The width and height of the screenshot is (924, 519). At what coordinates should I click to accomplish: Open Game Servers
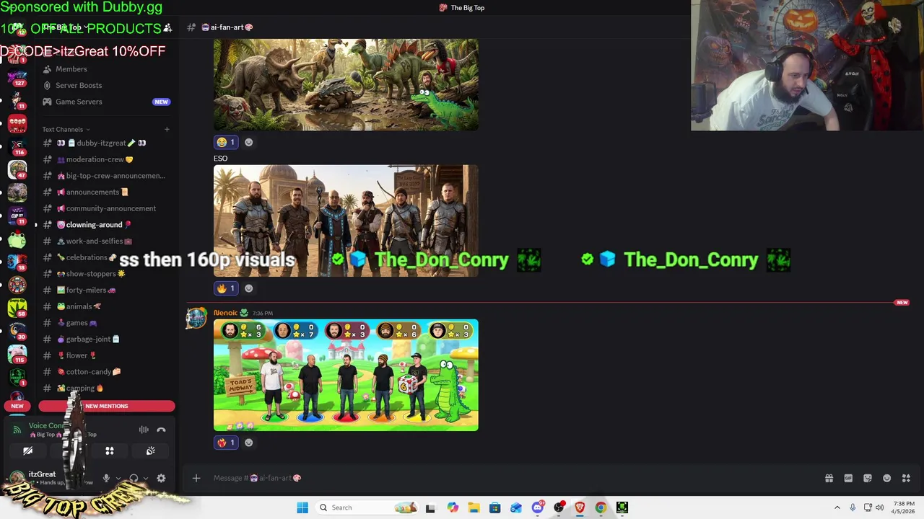[106, 102]
